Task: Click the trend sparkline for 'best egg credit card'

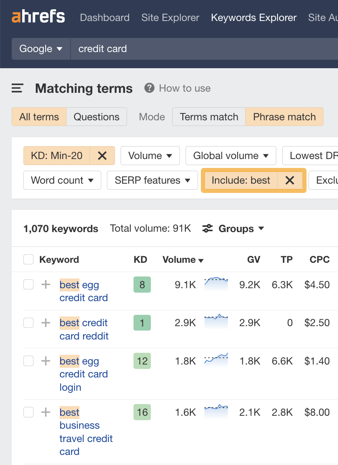Action: coord(216,285)
